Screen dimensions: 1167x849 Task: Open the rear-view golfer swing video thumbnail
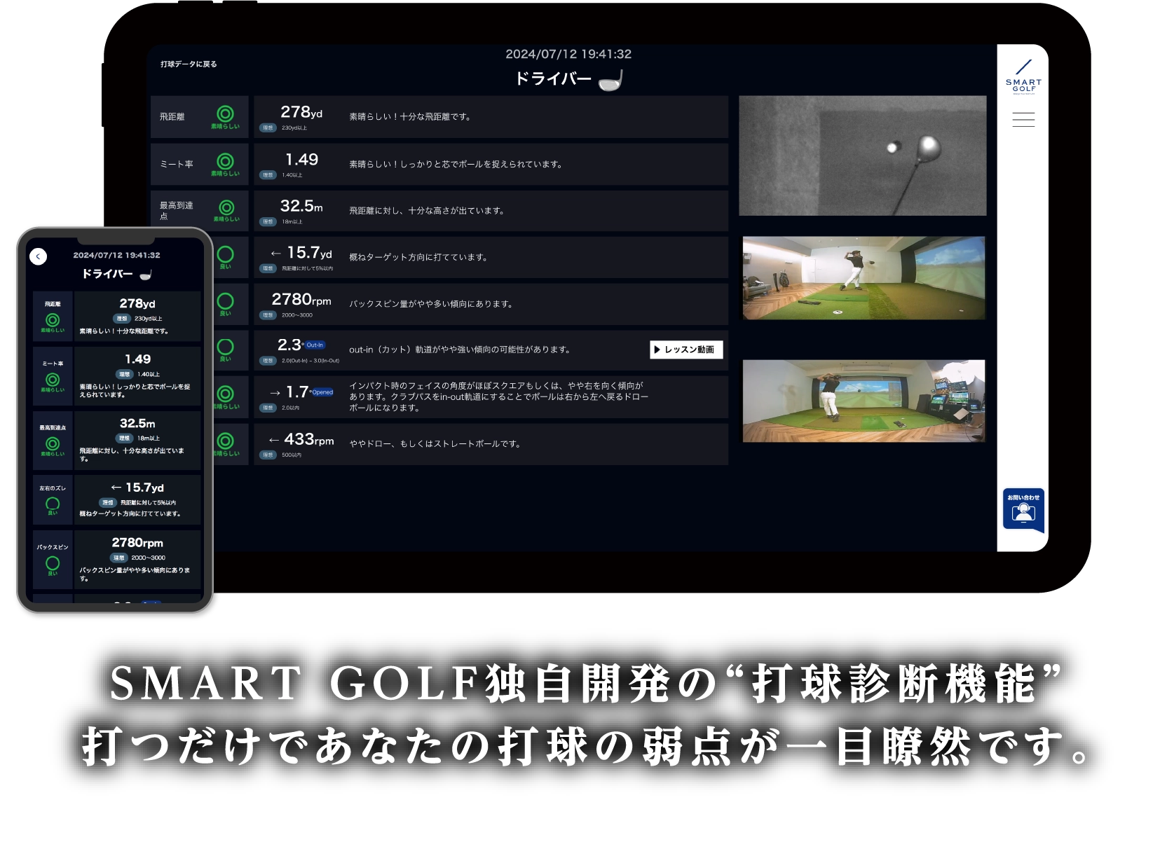(864, 401)
